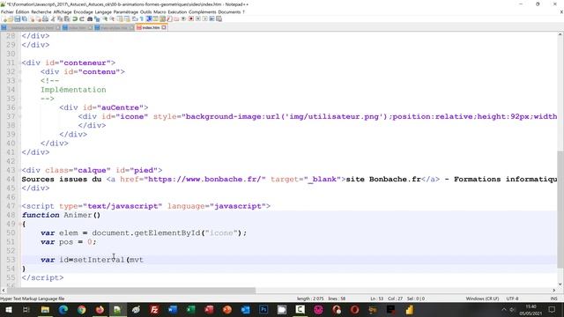Viewport: 564px width, 317px height.
Task: Open the Documents menu
Action: point(229,11)
